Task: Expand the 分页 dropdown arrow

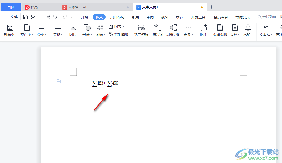Action: point(46,34)
